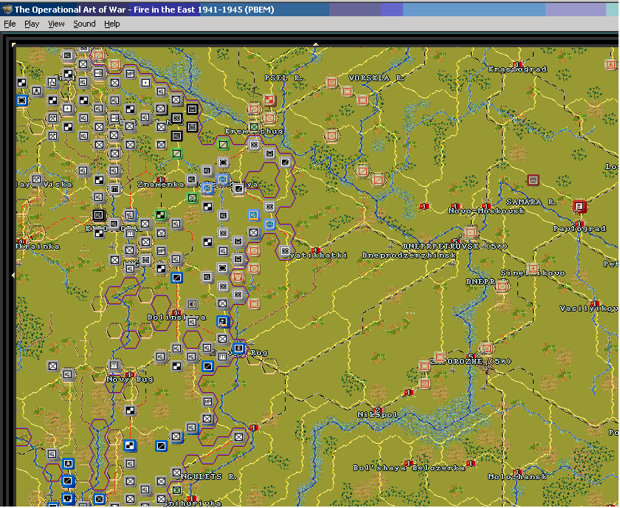620x508 pixels.
Task: Select the MP unit south of Krivoi Rog
Action: (x=207, y=402)
